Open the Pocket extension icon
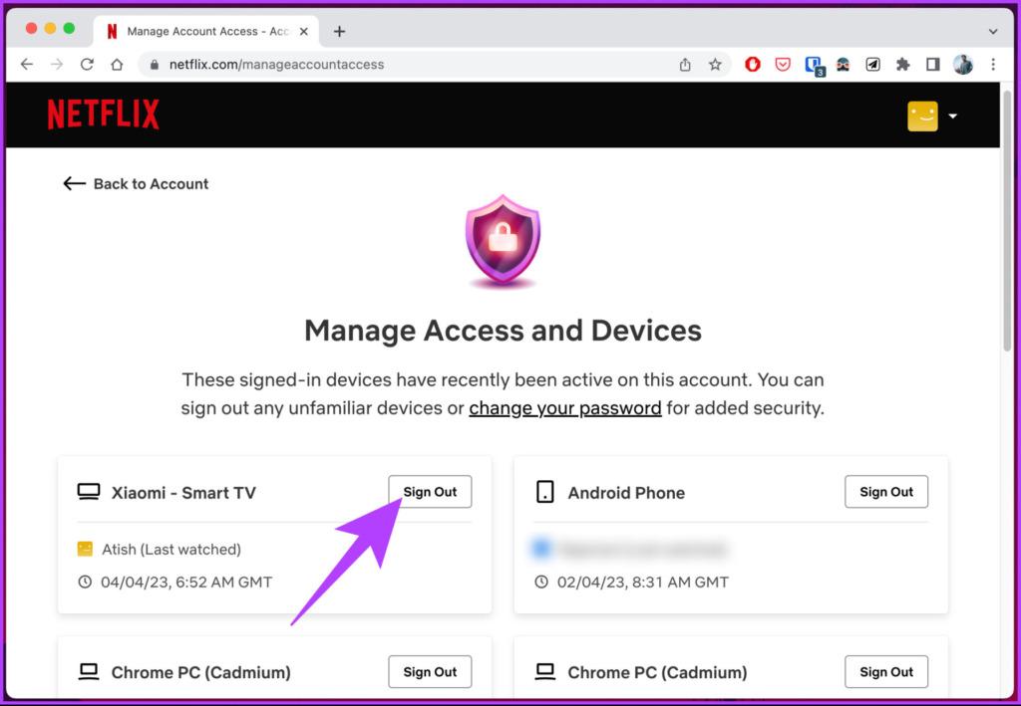 pyautogui.click(x=783, y=65)
